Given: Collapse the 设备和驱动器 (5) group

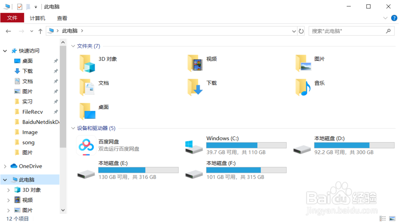Looking at the screenshot, I should point(73,128).
